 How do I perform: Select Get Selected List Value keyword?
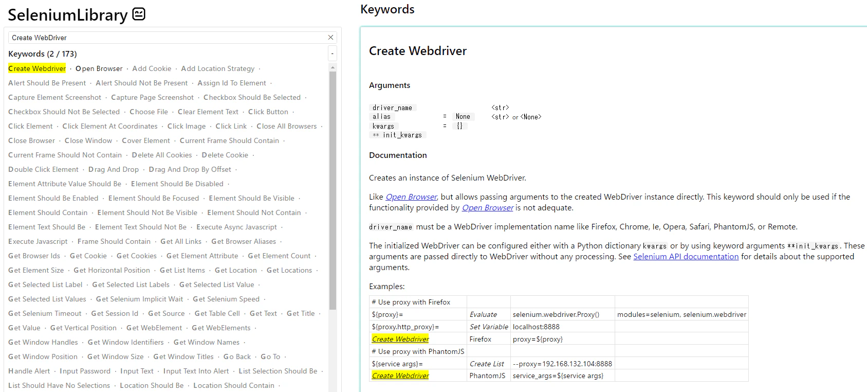click(x=216, y=284)
